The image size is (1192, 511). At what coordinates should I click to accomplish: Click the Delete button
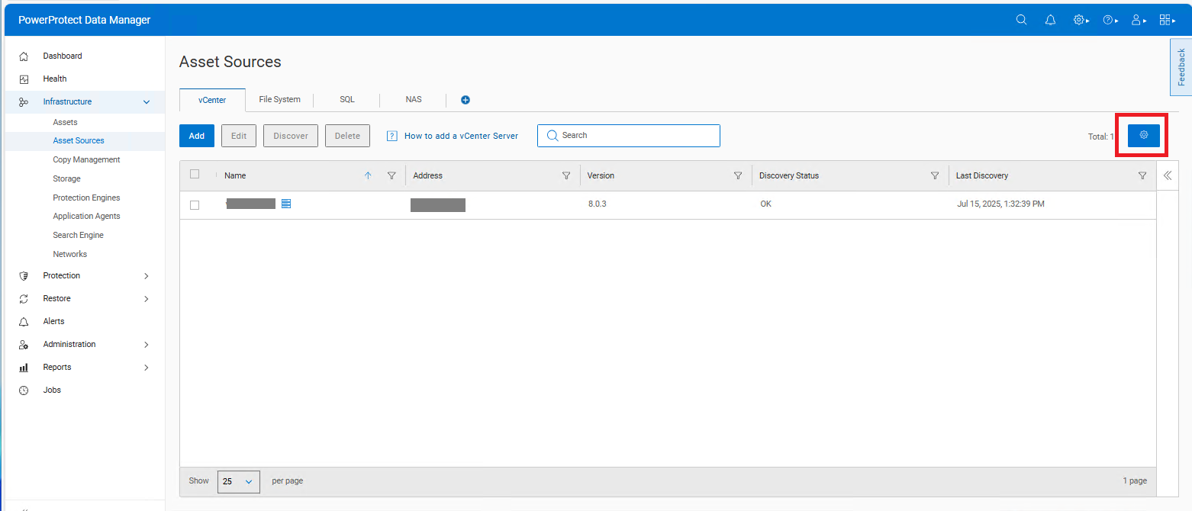[x=347, y=136]
